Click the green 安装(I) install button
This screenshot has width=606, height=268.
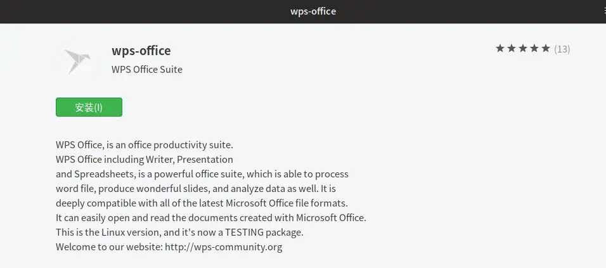tap(89, 107)
